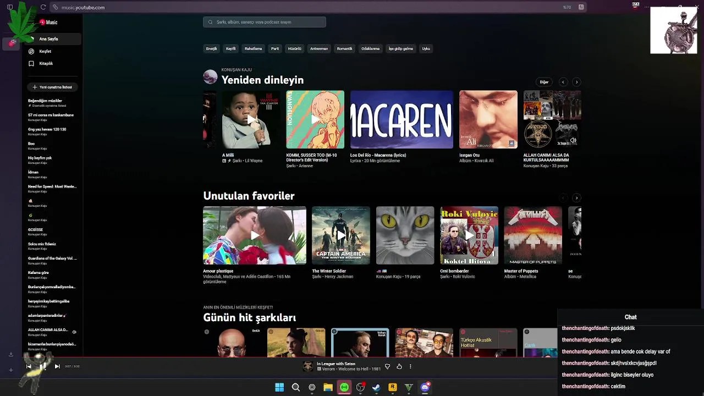
Task: Show next items in Yeniden dinleyin
Action: pos(576,82)
